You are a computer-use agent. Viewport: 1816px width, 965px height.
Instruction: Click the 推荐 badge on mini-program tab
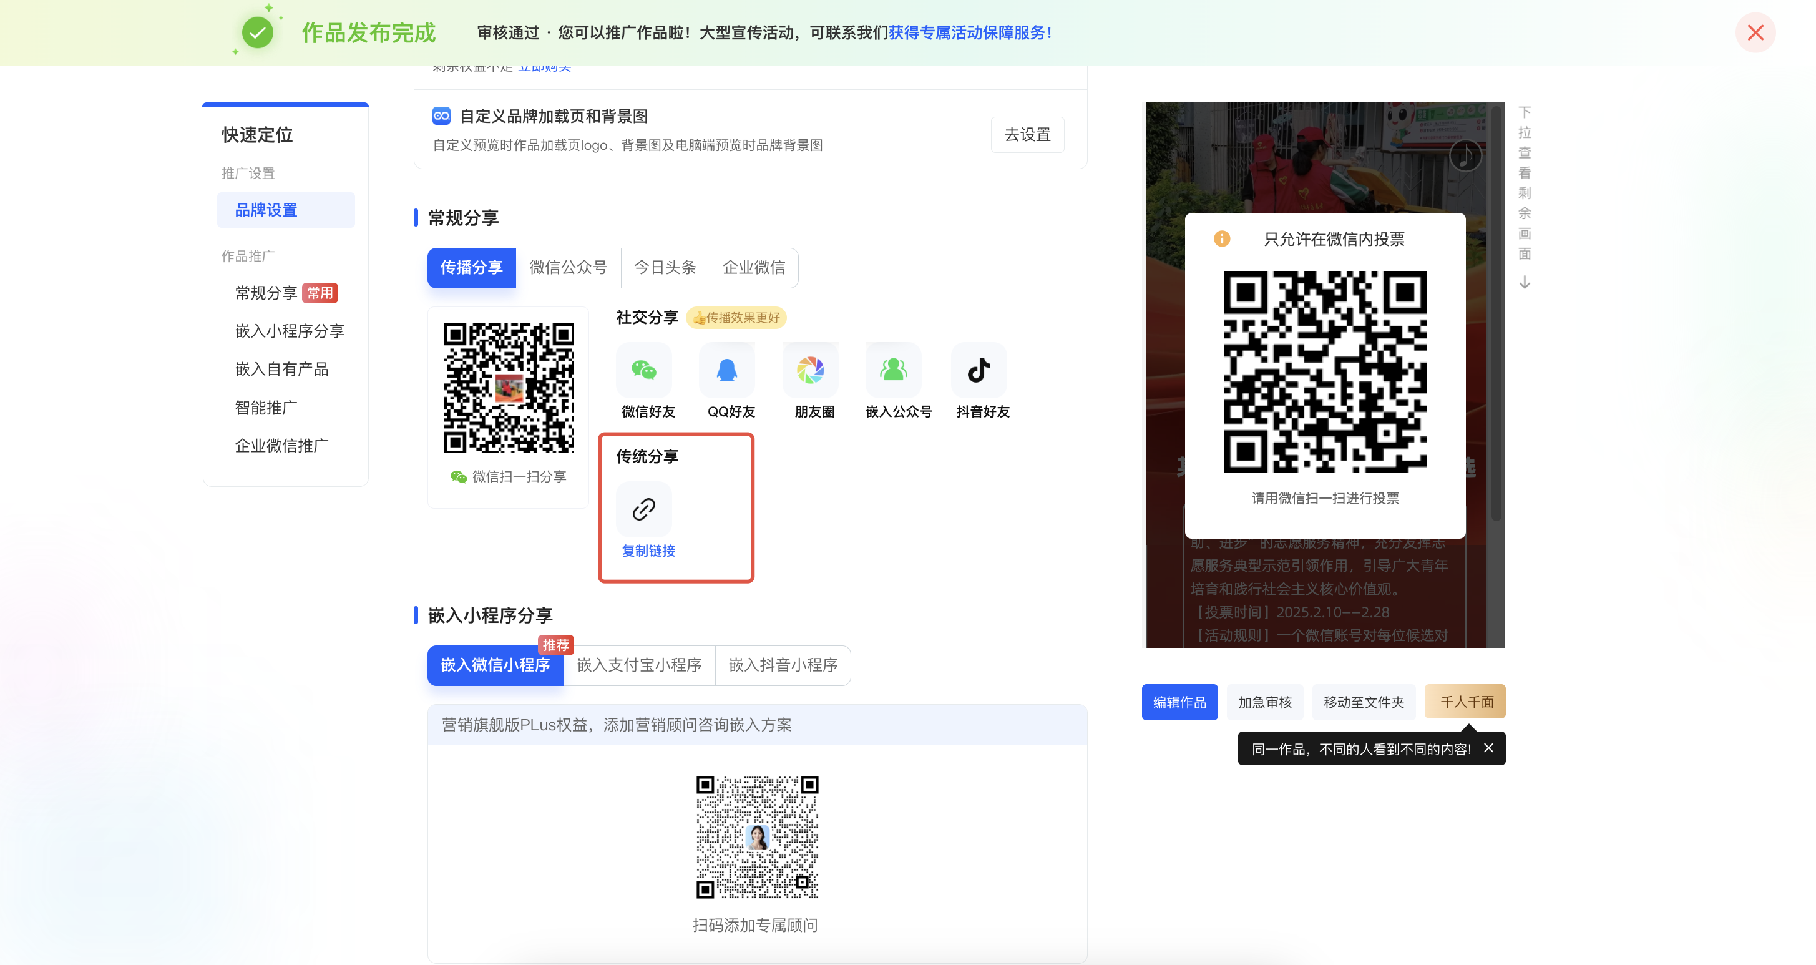(555, 645)
